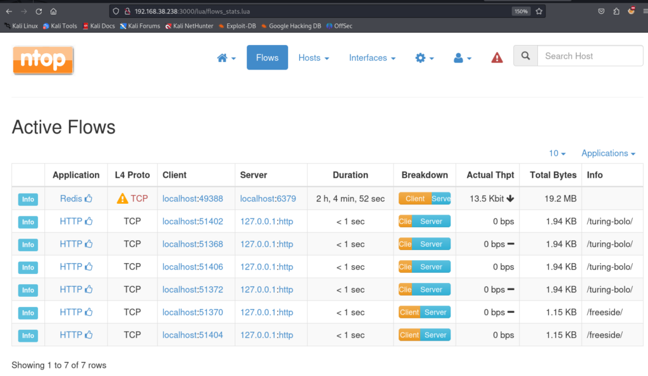
Task: Open client link localhost:49388
Action: 192,199
